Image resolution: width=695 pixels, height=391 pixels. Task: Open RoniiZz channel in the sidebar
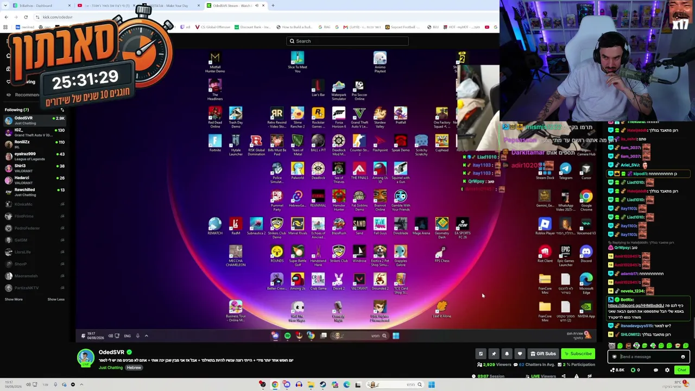[x=35, y=144]
